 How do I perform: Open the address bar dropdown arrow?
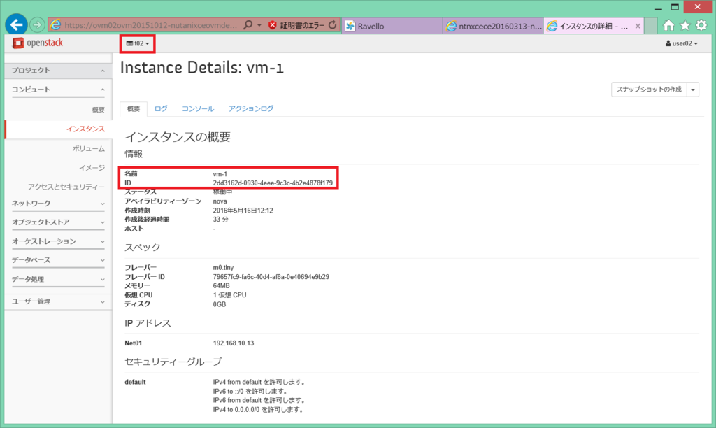(x=259, y=25)
